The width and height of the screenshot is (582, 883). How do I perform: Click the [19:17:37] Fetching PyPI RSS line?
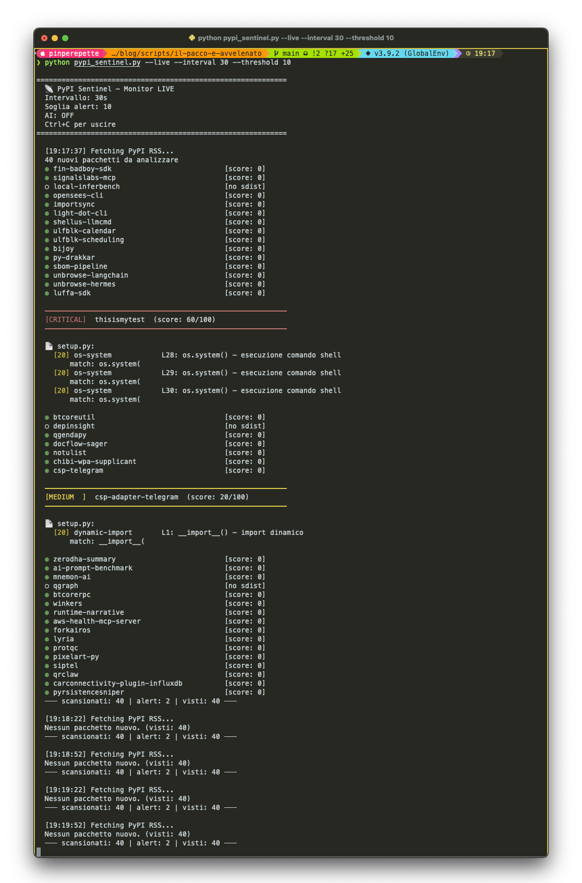tap(110, 151)
